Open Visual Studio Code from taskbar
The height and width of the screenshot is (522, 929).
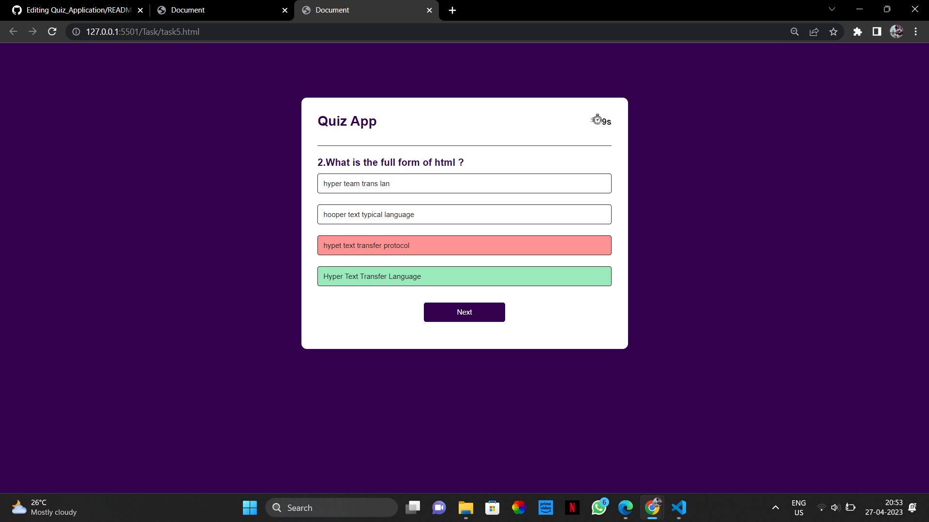click(x=678, y=507)
